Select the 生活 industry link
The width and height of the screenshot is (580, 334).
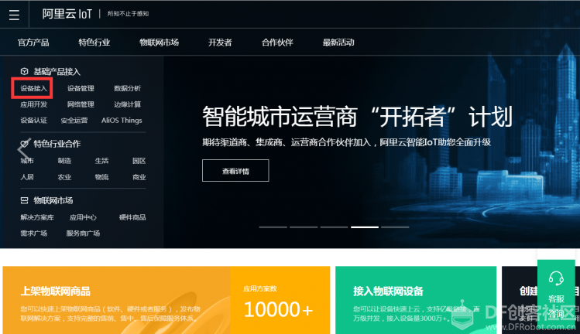101,161
